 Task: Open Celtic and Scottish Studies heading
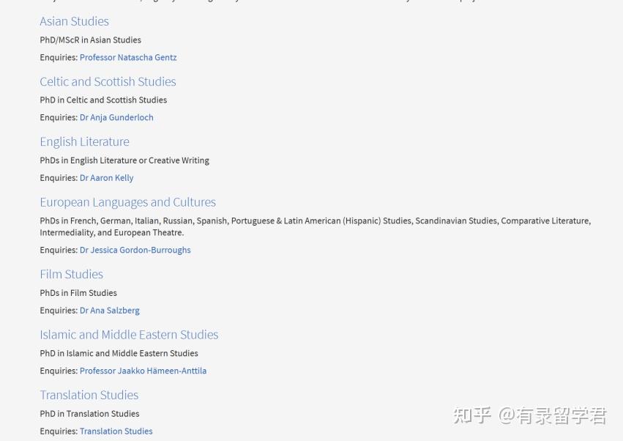(x=108, y=81)
